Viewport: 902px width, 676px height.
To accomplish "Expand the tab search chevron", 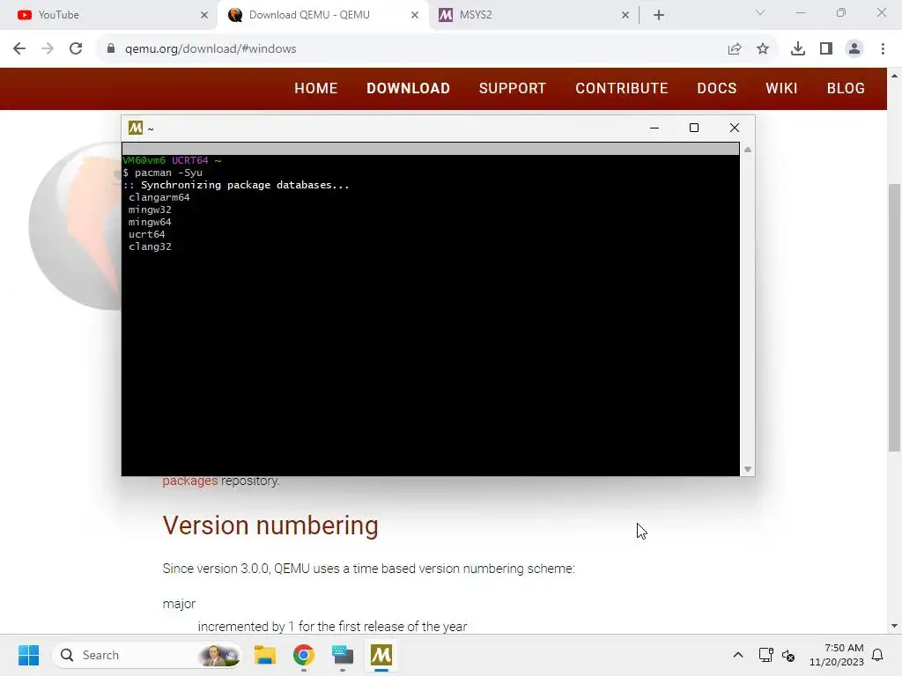I will point(760,12).
